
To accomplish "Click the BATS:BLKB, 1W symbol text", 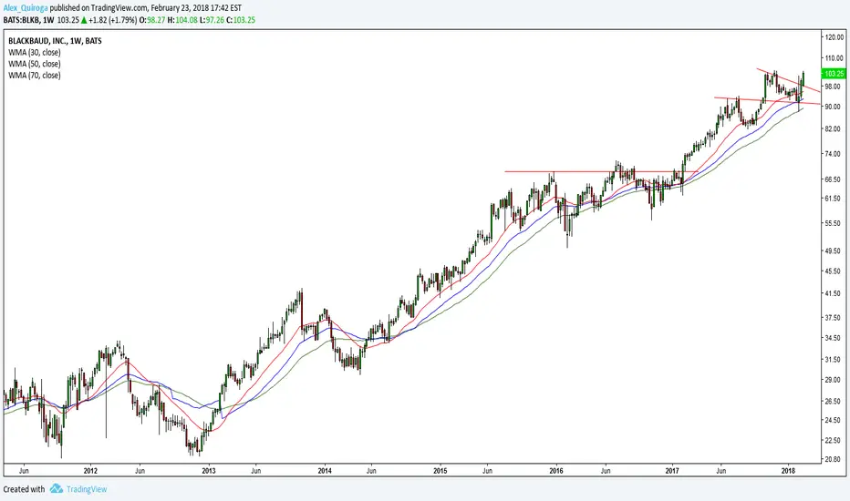I will [29, 20].
